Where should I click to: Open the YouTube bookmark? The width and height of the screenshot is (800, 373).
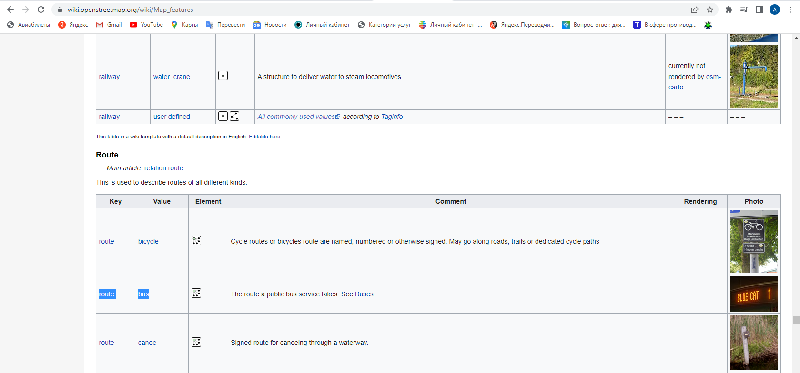[x=146, y=25]
